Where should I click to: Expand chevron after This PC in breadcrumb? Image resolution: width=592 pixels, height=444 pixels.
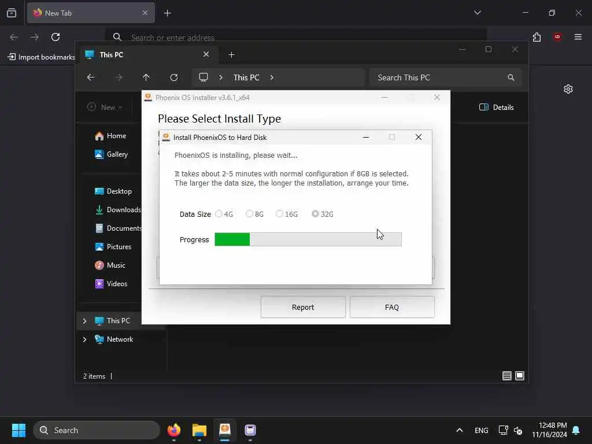click(x=272, y=77)
